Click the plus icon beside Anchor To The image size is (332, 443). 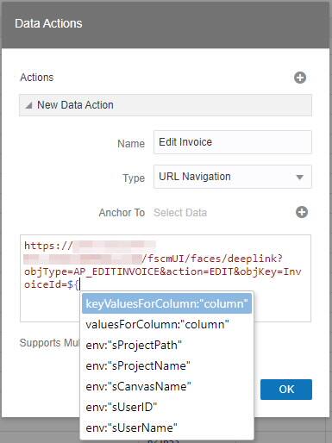(x=302, y=212)
